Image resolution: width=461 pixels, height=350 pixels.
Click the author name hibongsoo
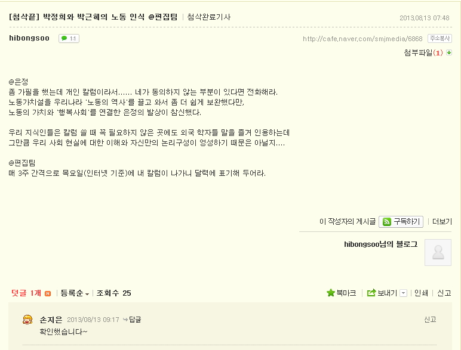(x=29, y=38)
